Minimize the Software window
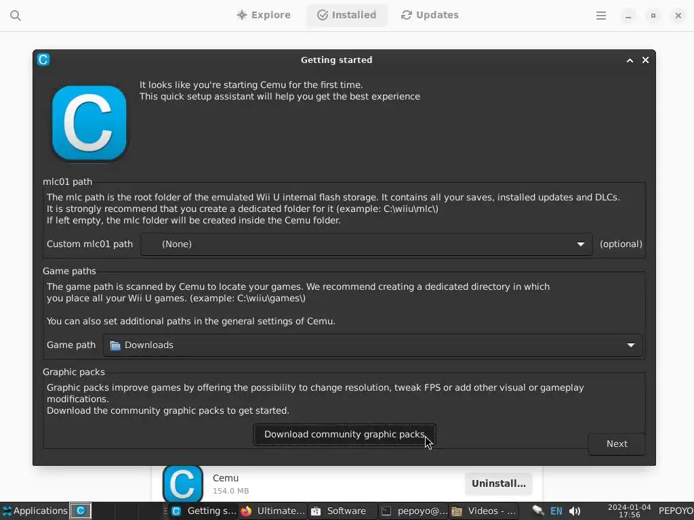The image size is (694, 520). pyautogui.click(x=628, y=16)
